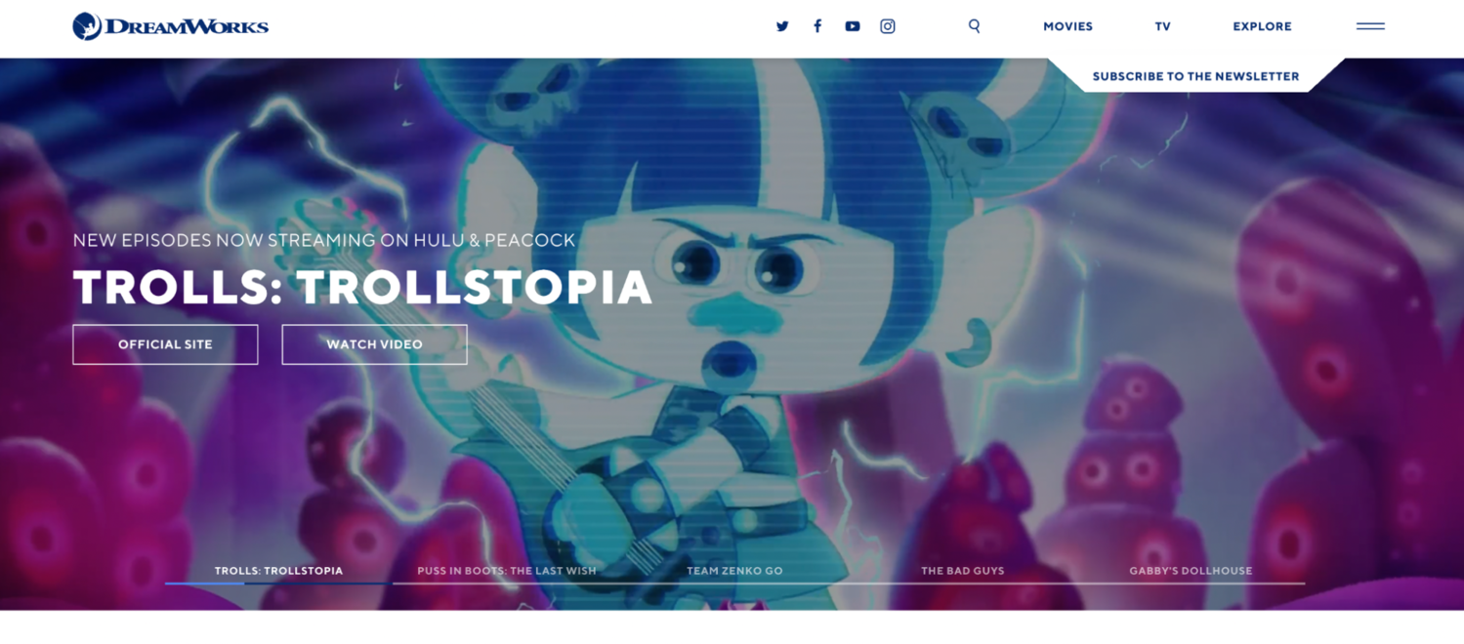
Task: Click the Watch Video button
Action: (x=374, y=344)
